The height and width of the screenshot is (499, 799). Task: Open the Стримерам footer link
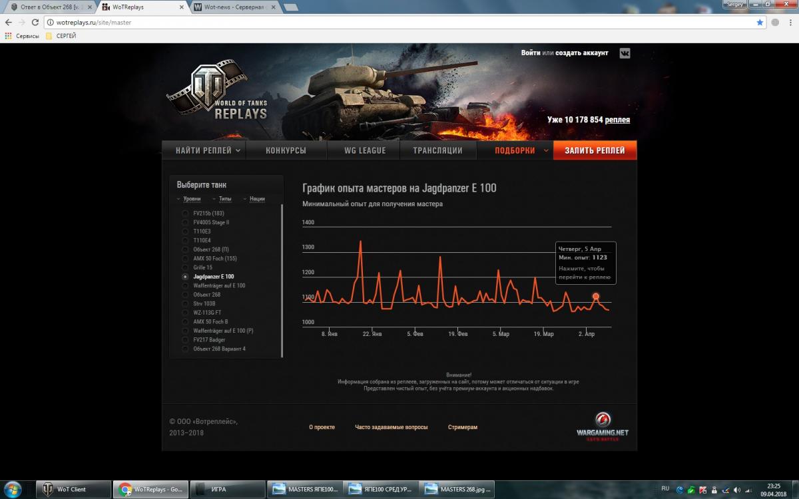(463, 427)
